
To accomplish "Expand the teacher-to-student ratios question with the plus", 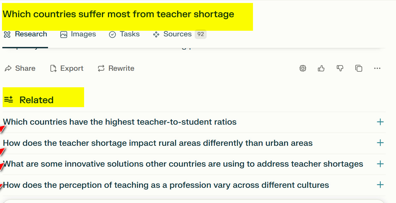I will [380, 122].
